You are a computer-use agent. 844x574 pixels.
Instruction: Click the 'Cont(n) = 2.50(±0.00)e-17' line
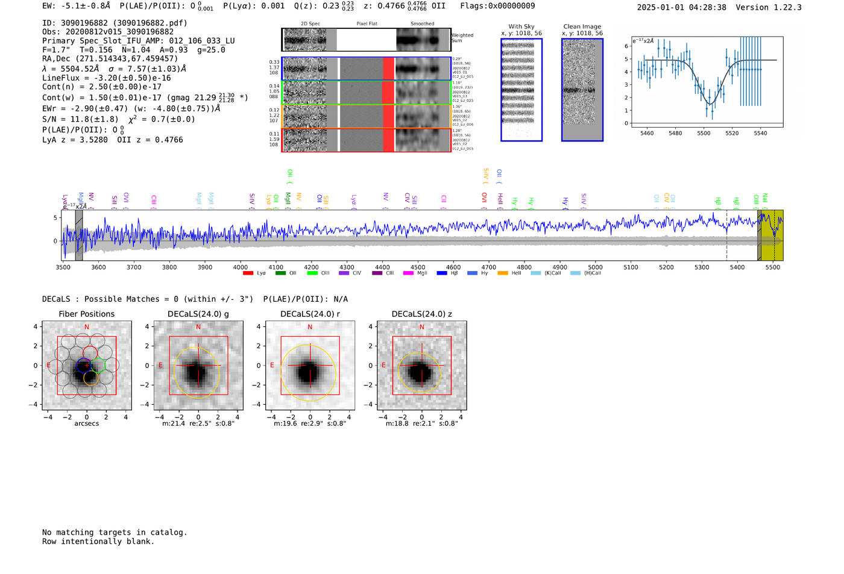point(102,87)
